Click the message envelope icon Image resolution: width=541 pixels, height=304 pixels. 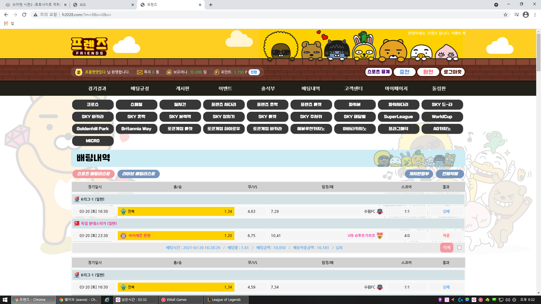point(139,72)
